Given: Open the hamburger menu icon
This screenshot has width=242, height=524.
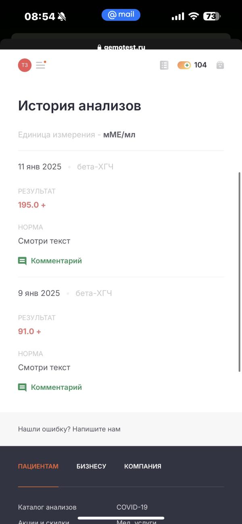Looking at the screenshot, I should (x=41, y=65).
